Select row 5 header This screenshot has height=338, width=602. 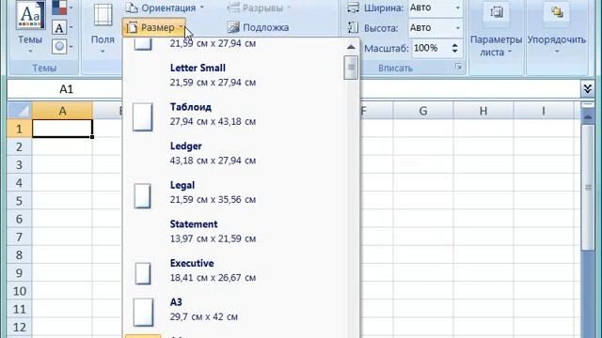(x=19, y=201)
